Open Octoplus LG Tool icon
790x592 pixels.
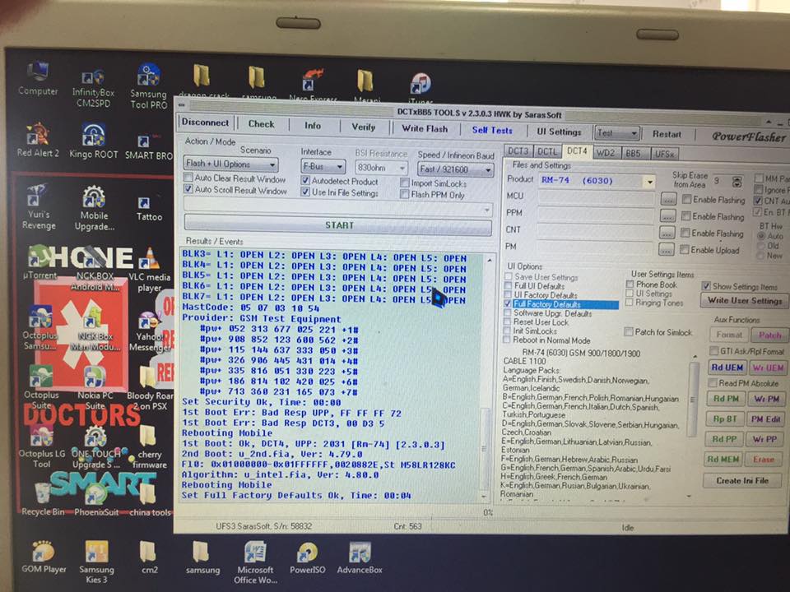pos(42,446)
